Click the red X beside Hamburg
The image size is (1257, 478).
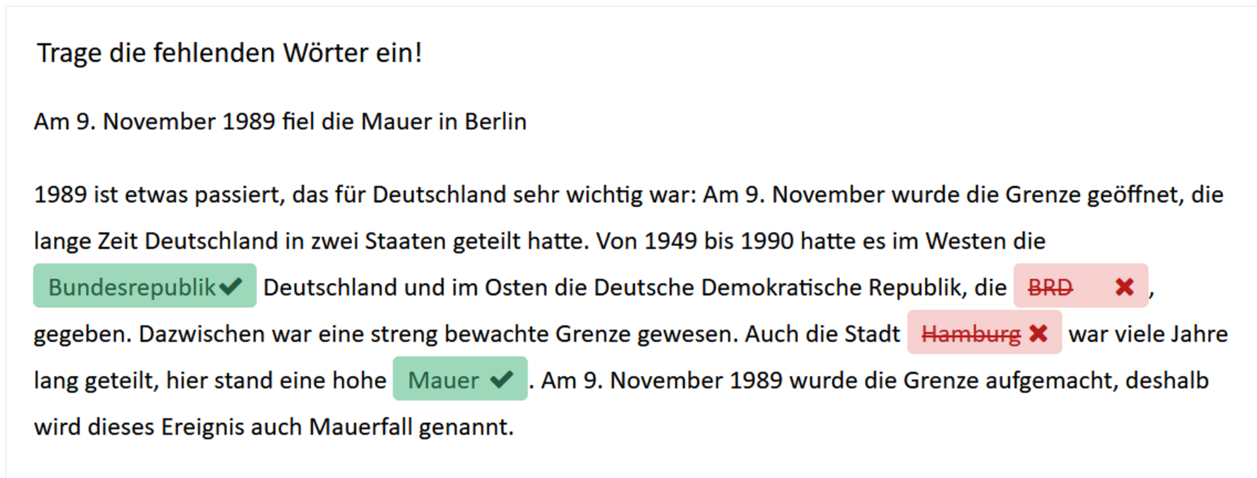click(1038, 333)
